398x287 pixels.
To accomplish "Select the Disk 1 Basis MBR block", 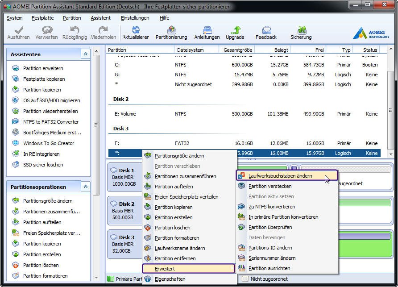I will [124, 177].
